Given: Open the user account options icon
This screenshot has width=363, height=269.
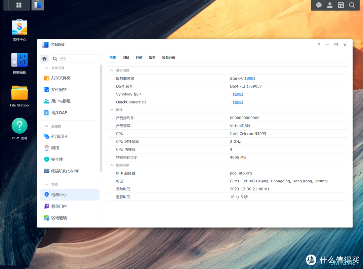Looking at the screenshot, I should (x=330, y=5).
